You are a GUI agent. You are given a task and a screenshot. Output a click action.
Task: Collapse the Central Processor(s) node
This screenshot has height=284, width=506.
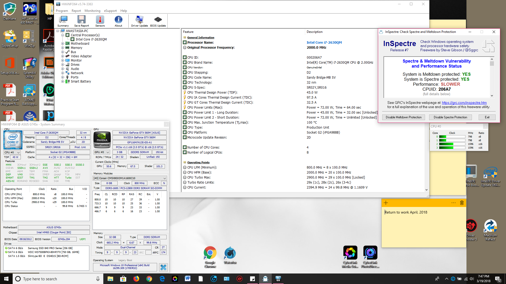tap(63, 35)
